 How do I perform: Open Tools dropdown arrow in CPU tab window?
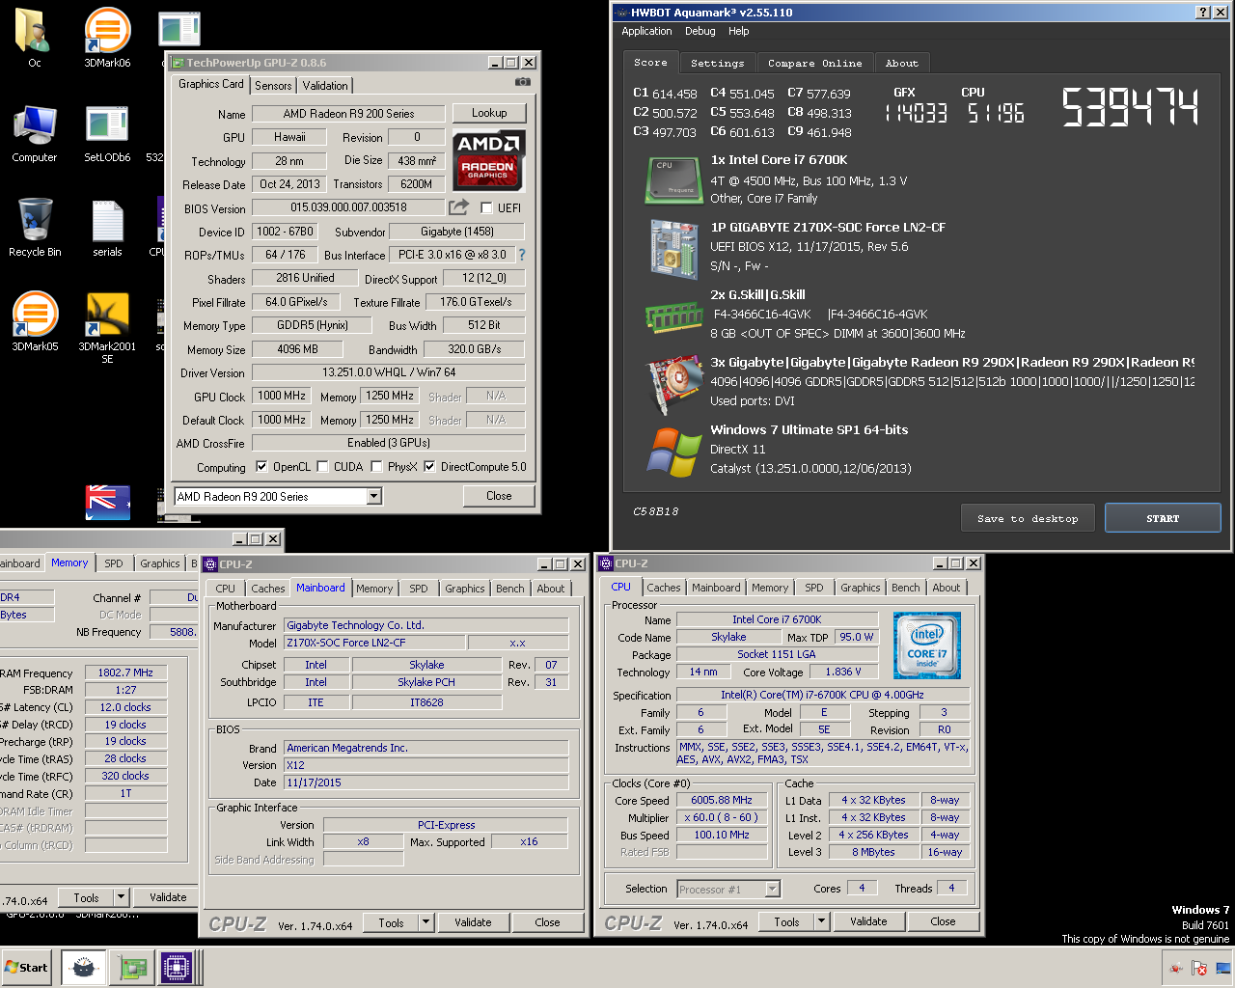coord(821,921)
